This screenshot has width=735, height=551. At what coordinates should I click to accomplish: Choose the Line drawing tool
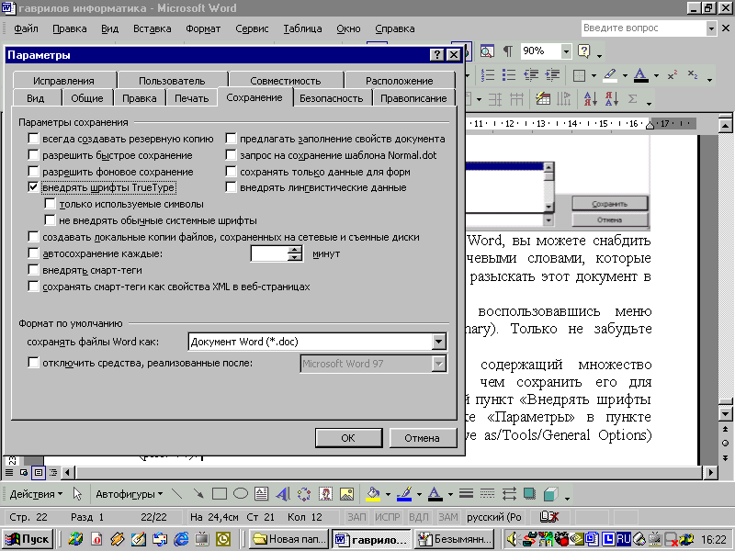click(176, 494)
